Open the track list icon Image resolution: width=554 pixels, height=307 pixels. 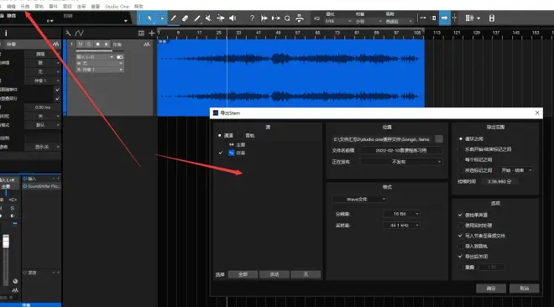tap(141, 34)
